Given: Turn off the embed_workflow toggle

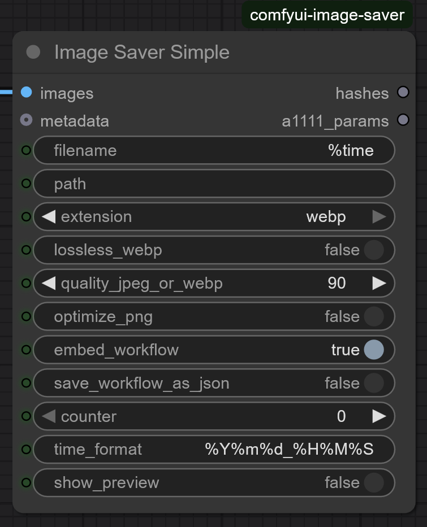Looking at the screenshot, I should (x=373, y=350).
